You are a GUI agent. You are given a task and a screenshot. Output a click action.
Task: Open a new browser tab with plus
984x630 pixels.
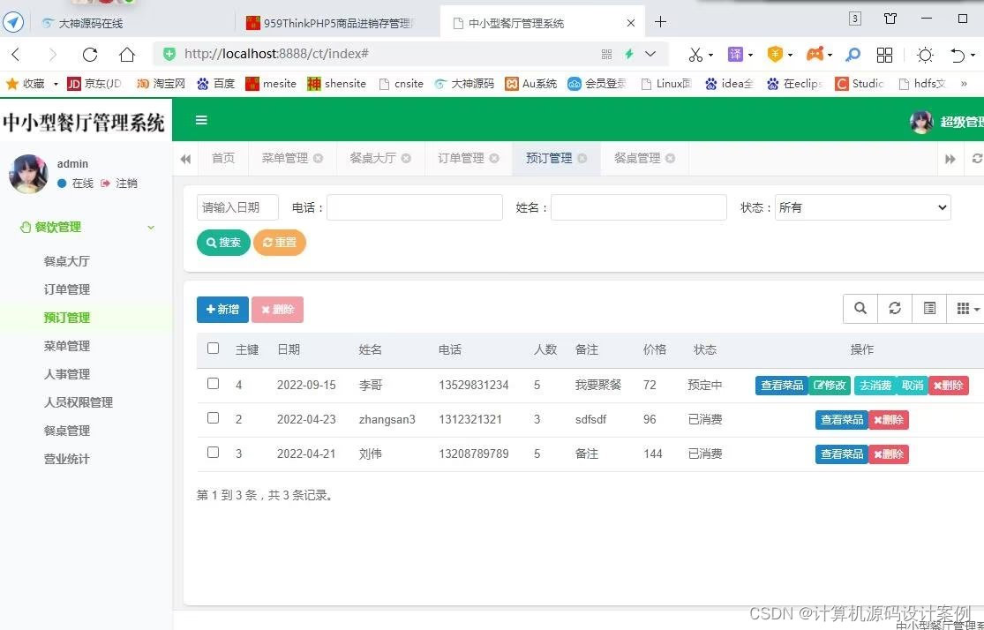pyautogui.click(x=660, y=22)
